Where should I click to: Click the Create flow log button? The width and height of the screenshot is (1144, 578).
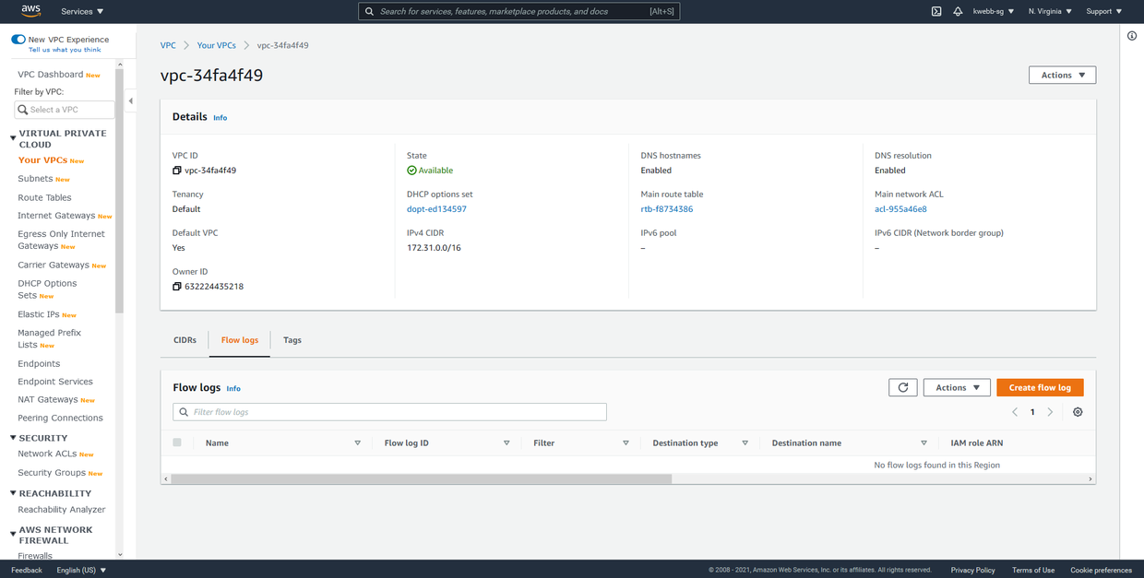[x=1040, y=388]
